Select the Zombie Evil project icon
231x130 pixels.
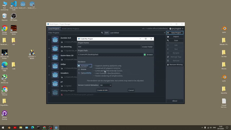55,40
